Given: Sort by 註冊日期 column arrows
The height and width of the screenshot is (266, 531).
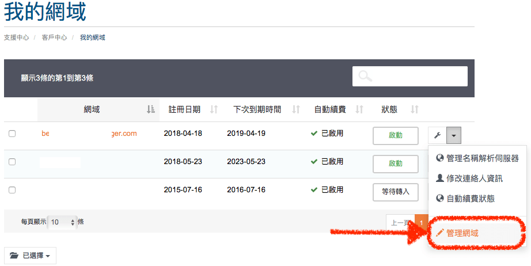Looking at the screenshot, I should pos(214,109).
